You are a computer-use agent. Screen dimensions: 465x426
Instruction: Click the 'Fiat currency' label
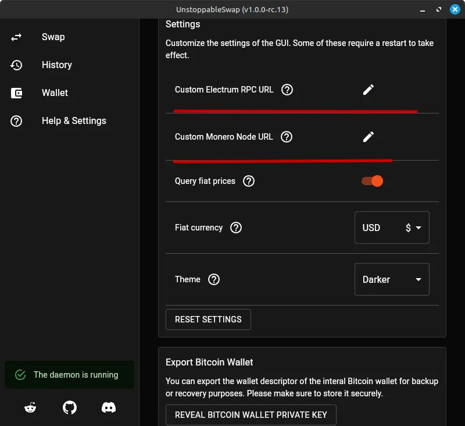click(199, 228)
